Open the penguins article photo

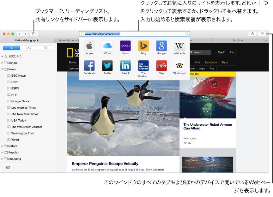tap(123, 118)
